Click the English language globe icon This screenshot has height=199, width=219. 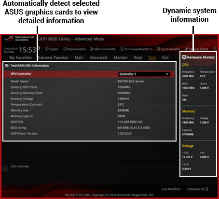click(x=47, y=49)
